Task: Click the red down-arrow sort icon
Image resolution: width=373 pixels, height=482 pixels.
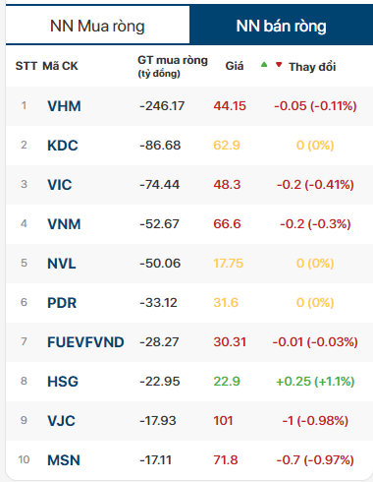Action: [x=279, y=65]
